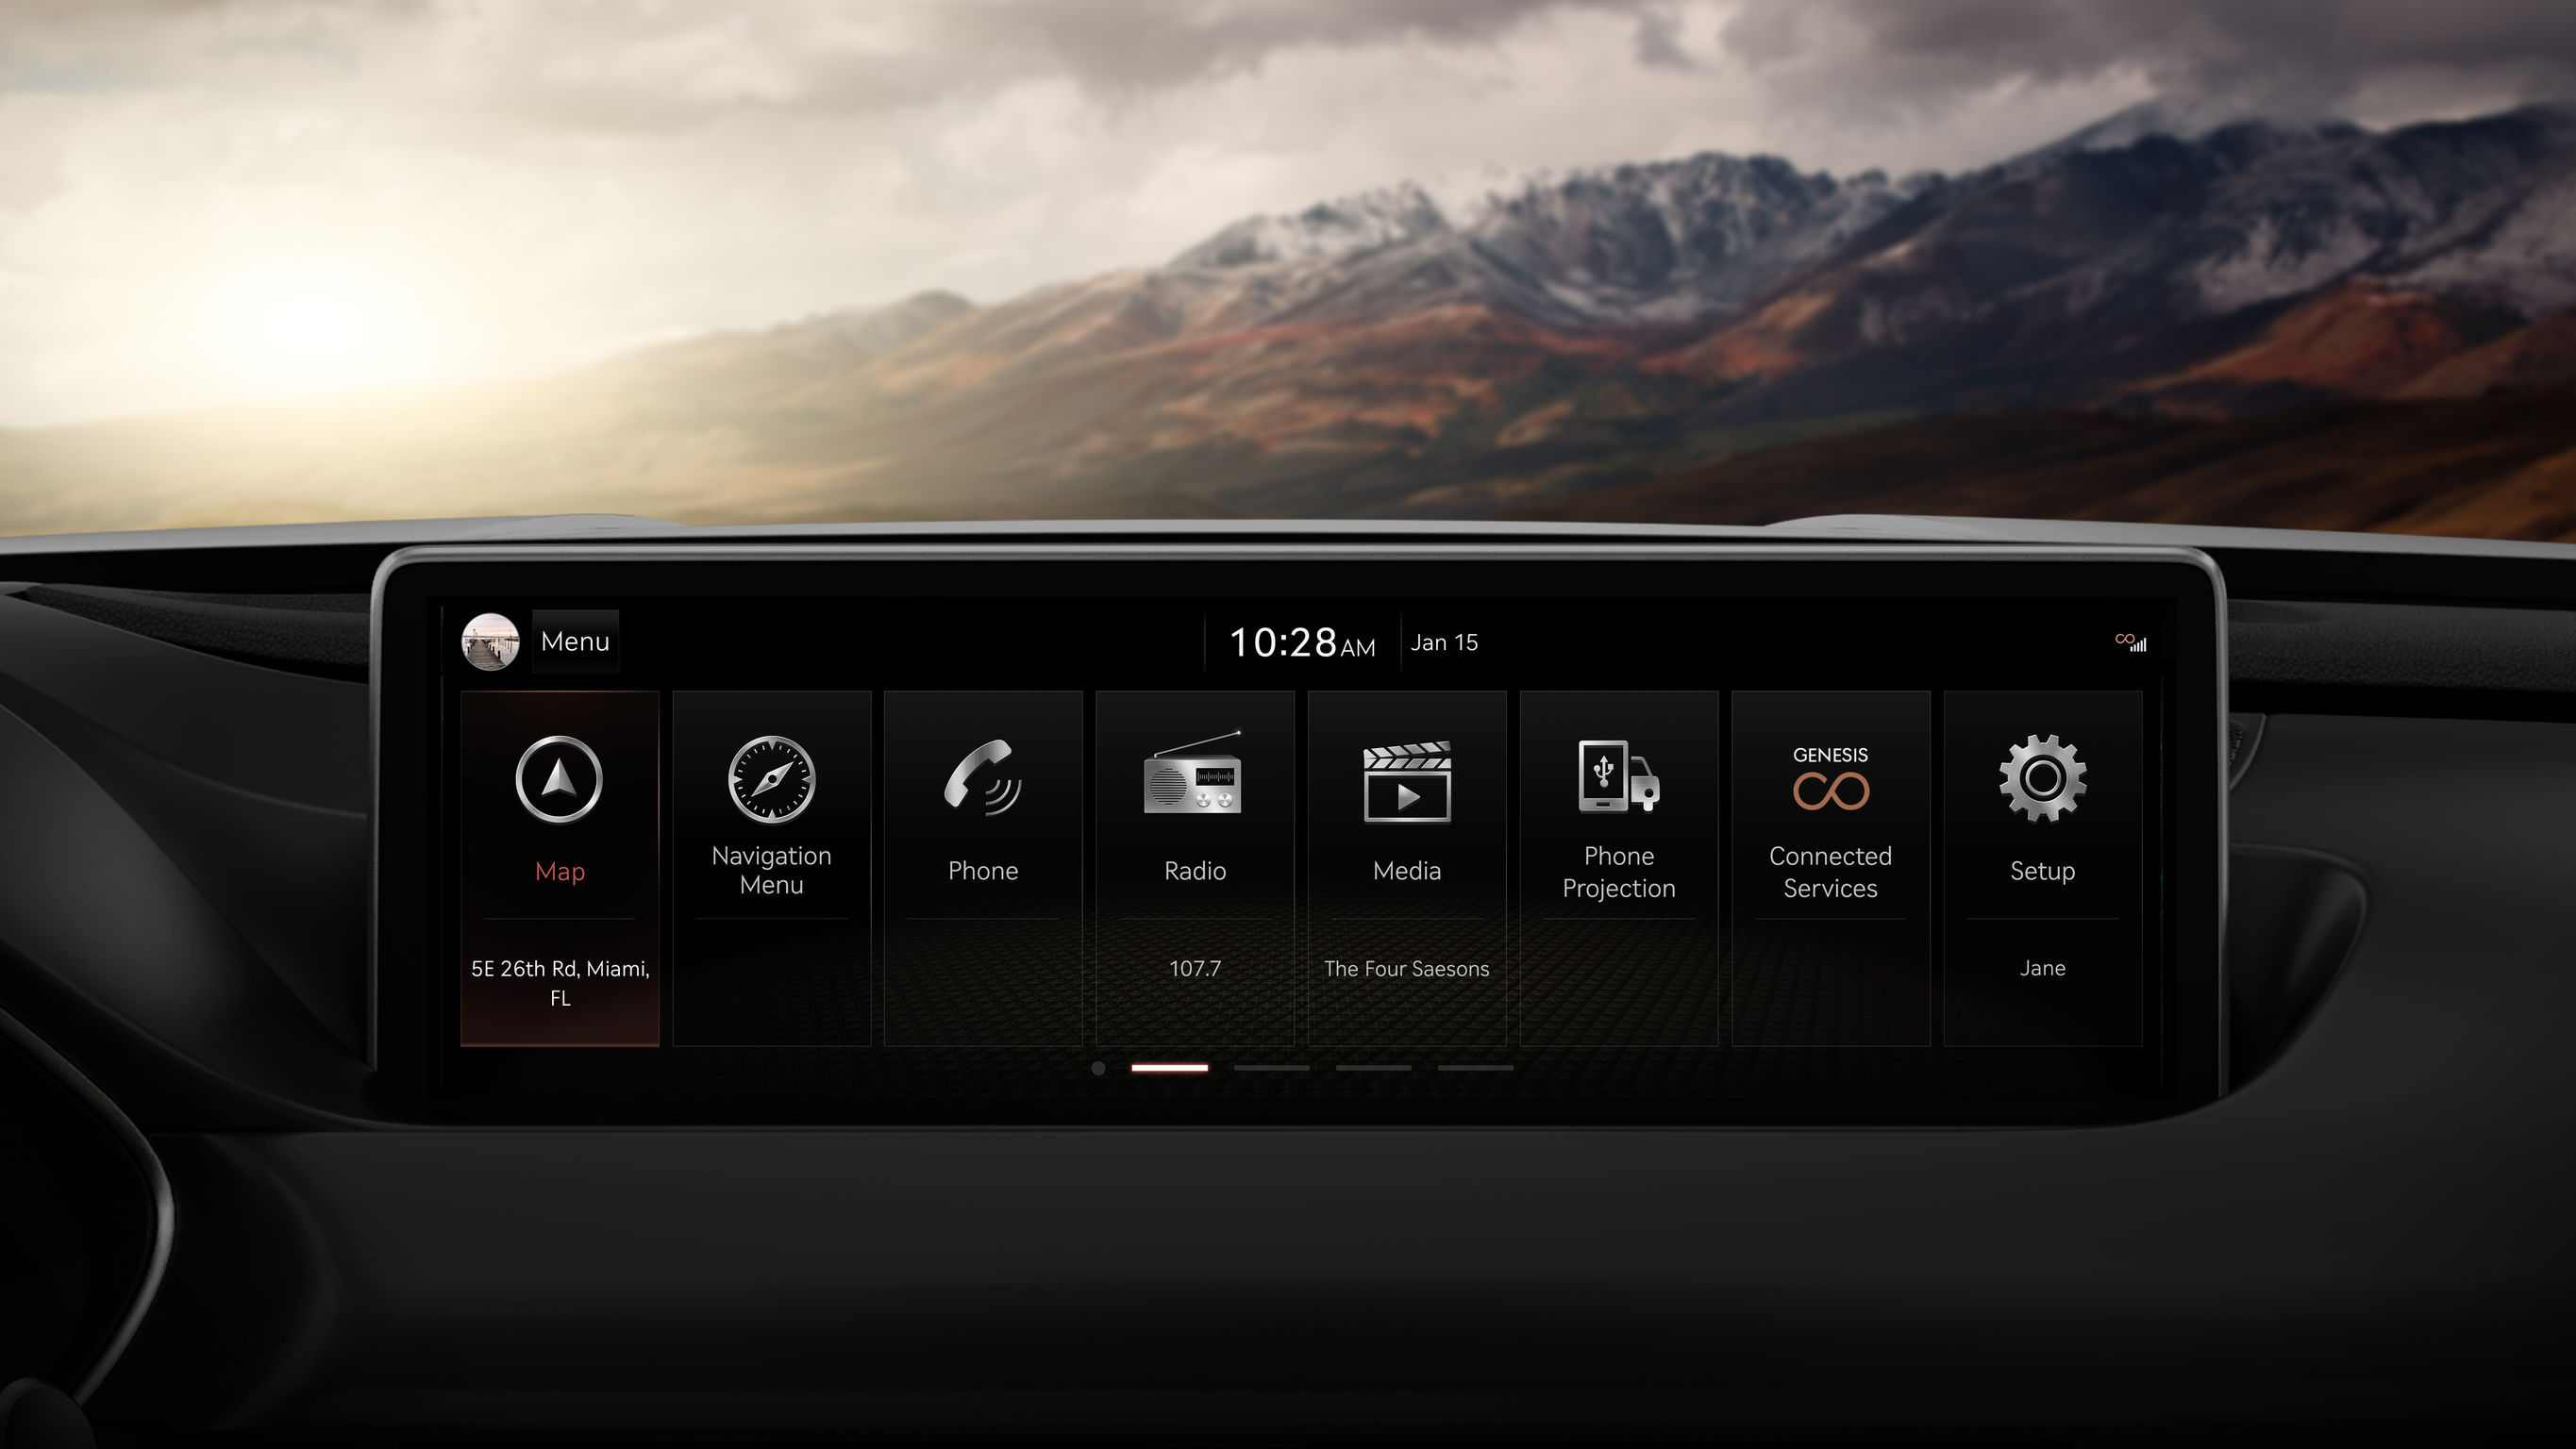Select the Radio frequency 107.7
The height and width of the screenshot is (1449, 2576).
click(1193, 968)
